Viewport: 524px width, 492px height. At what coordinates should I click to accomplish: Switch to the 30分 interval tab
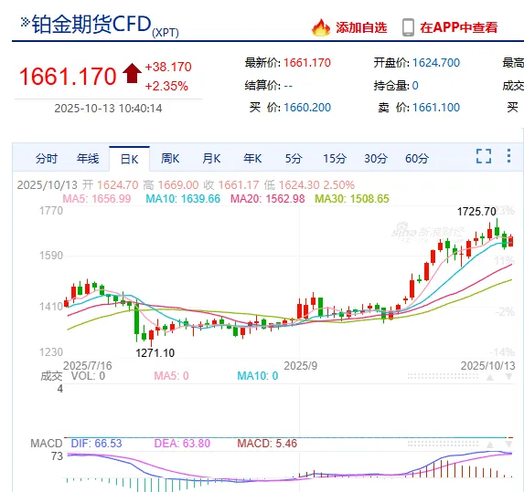click(376, 159)
